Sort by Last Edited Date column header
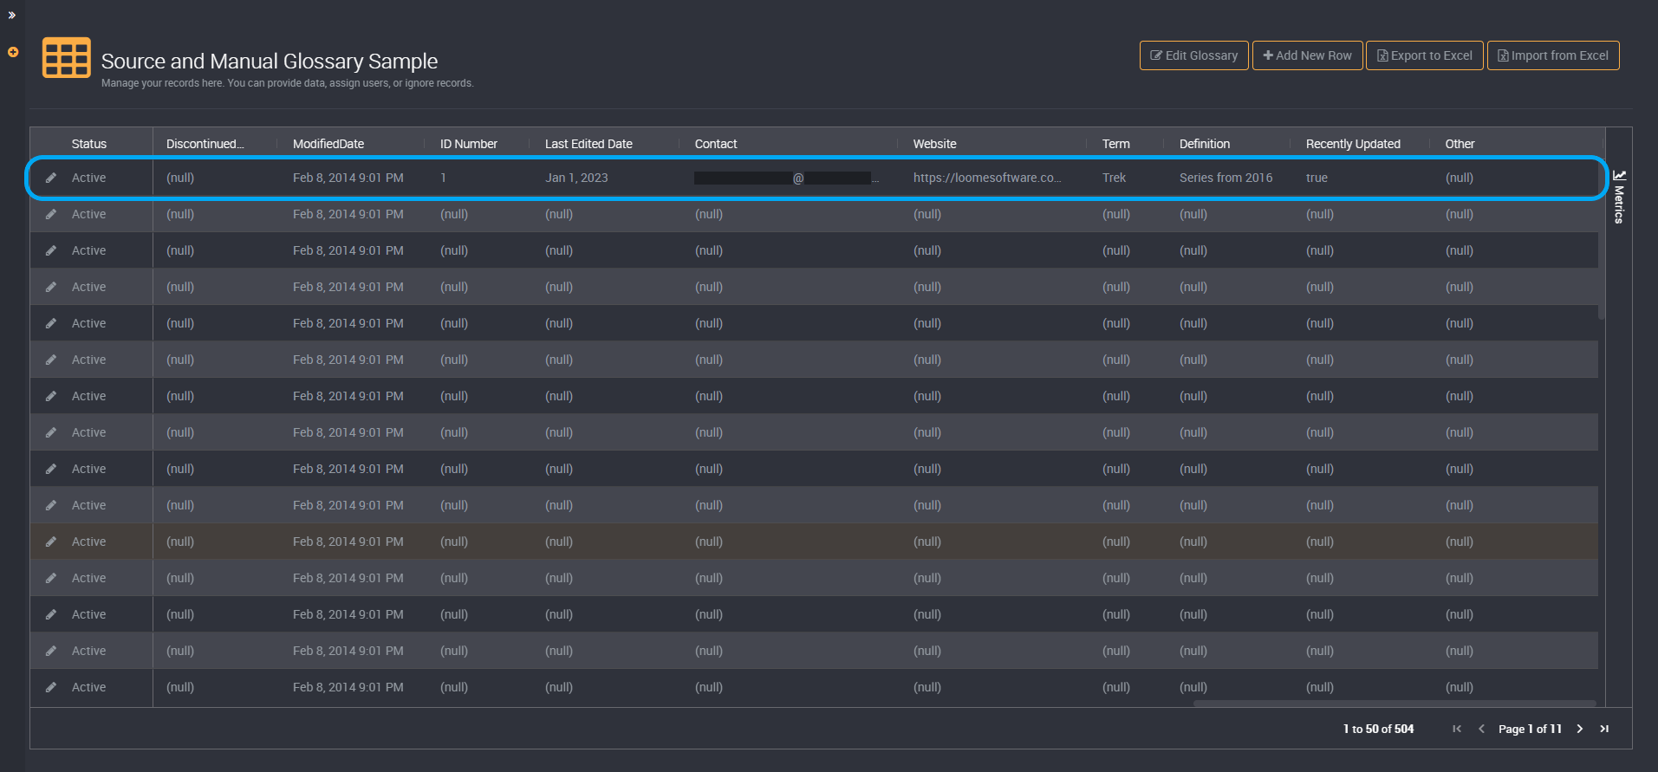Image resolution: width=1658 pixels, height=772 pixels. tap(588, 144)
